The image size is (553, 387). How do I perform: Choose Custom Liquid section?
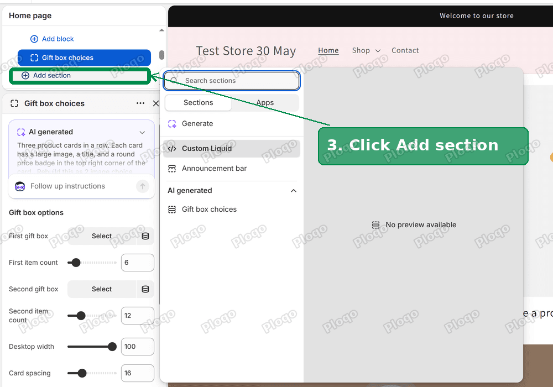tap(232, 148)
